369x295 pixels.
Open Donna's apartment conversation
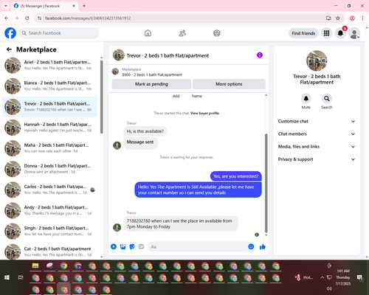click(x=49, y=169)
